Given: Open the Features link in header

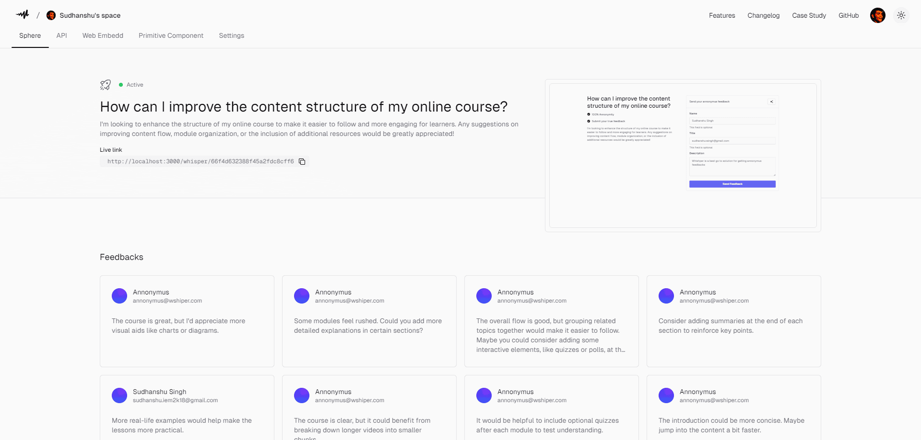Looking at the screenshot, I should [x=722, y=15].
